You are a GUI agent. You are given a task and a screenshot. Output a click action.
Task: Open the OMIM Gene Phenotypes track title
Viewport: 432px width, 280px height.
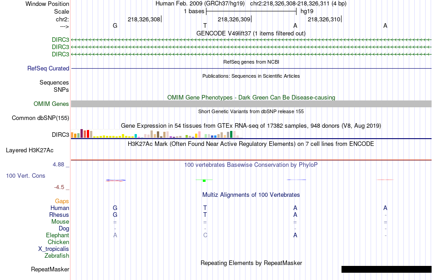click(251, 97)
